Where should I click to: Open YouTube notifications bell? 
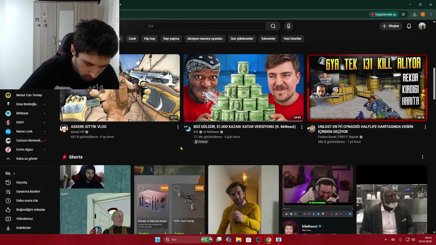tap(409, 26)
